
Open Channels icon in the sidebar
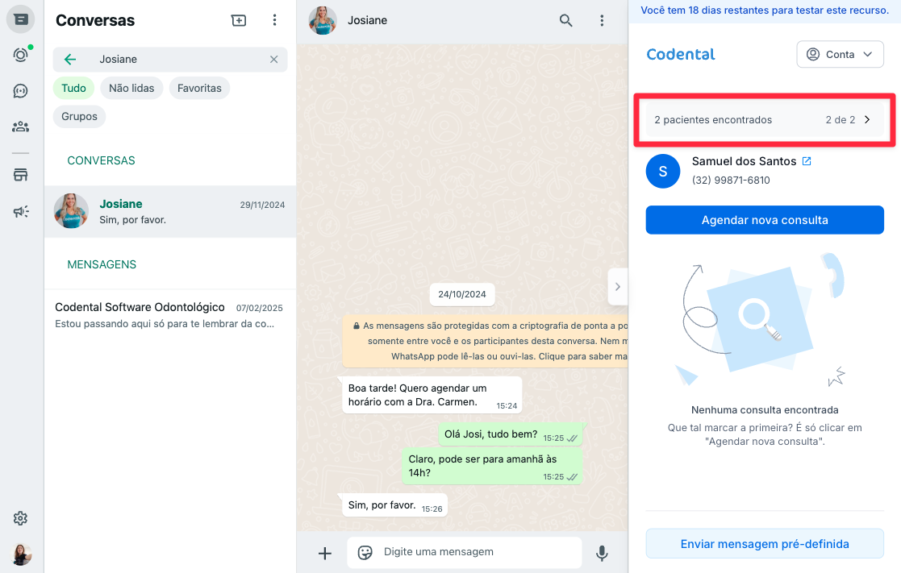click(21, 91)
